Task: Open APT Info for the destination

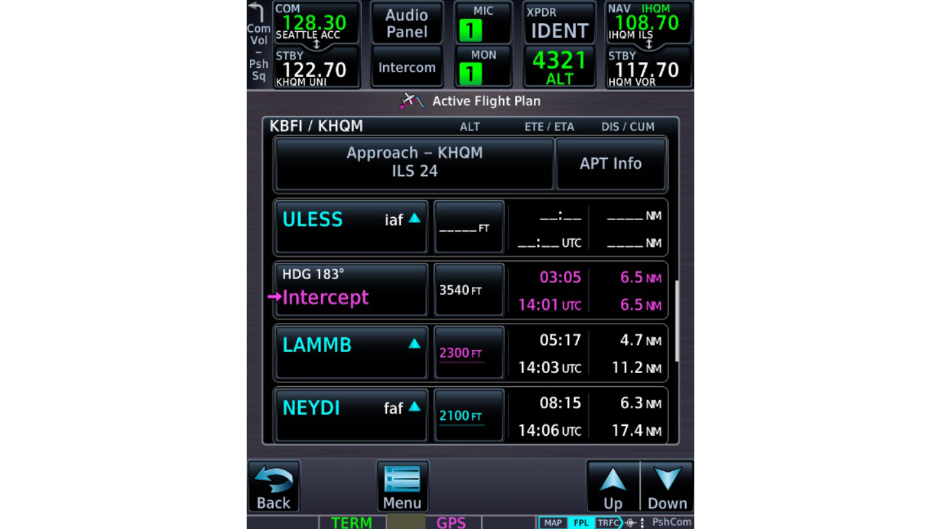Action: (x=611, y=164)
